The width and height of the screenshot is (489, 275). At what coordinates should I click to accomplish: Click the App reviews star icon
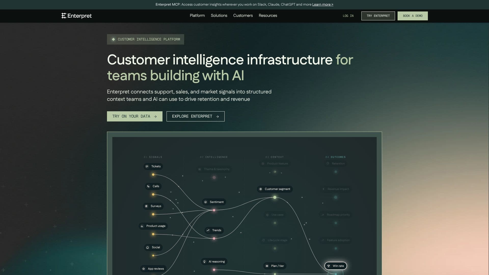pos(144,269)
